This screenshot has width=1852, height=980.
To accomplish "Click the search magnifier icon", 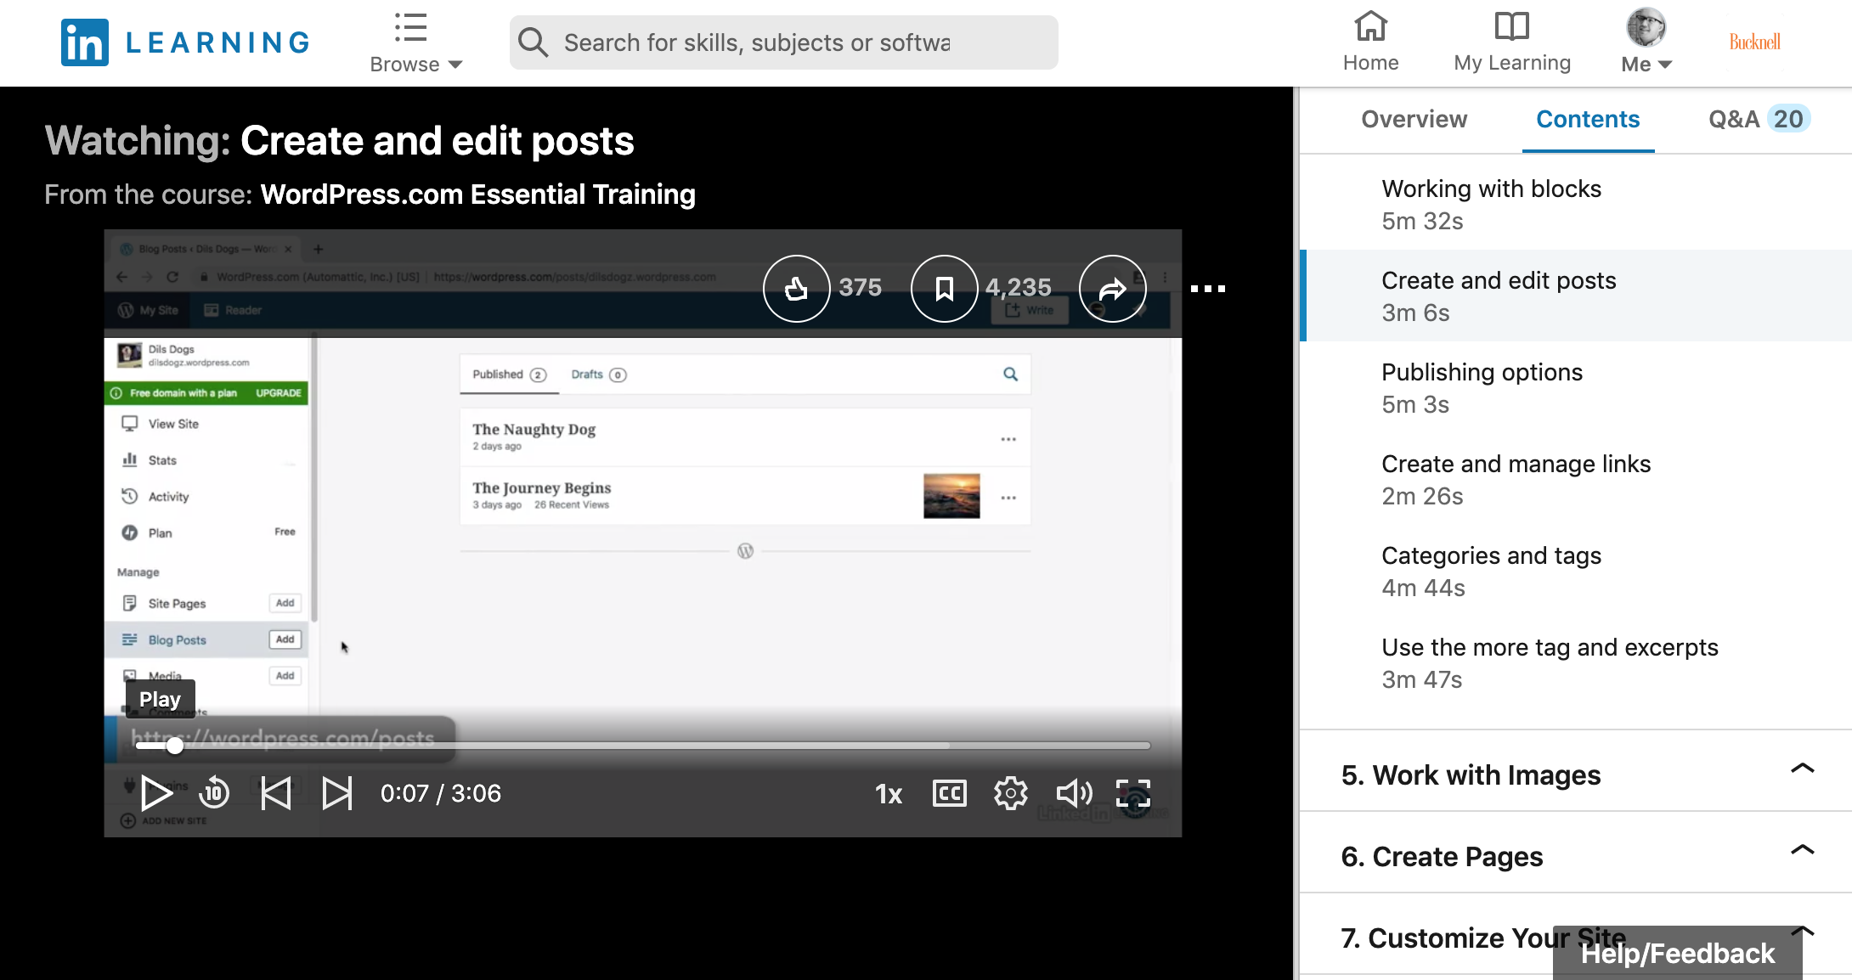I will 534,42.
